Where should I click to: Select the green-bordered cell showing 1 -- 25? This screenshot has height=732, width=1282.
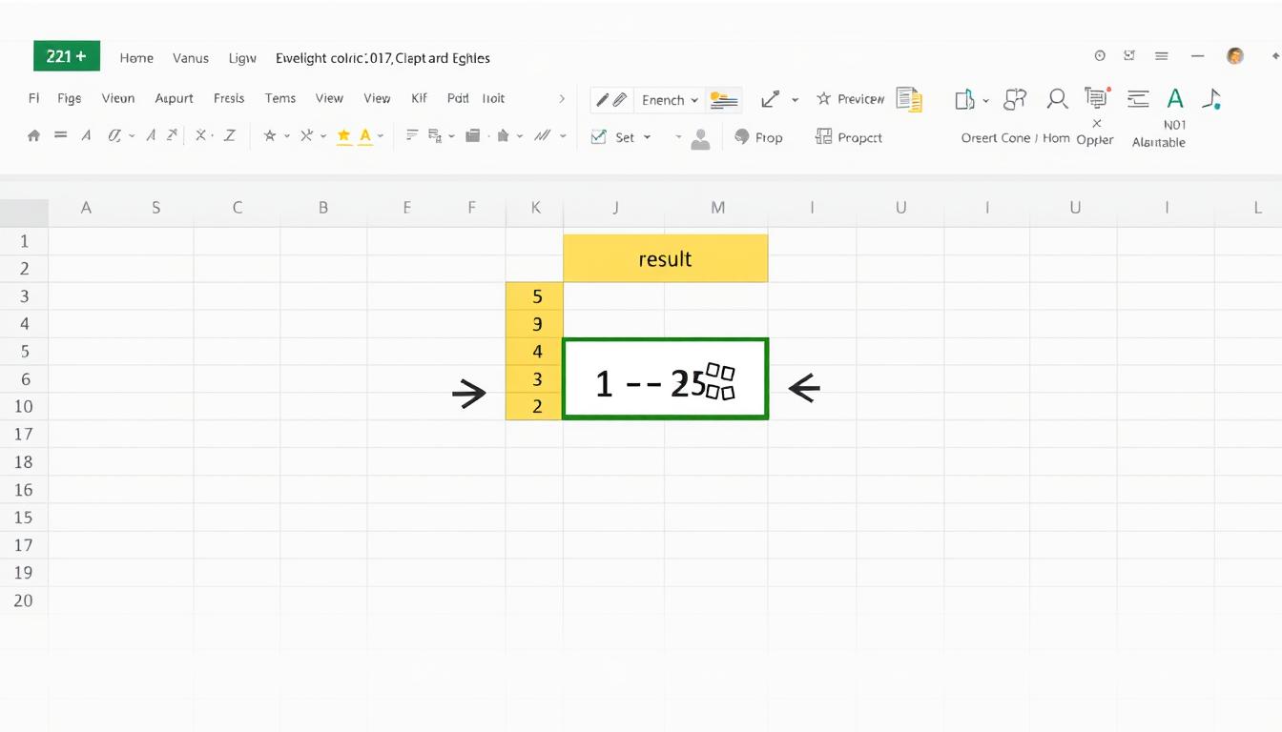click(x=666, y=378)
